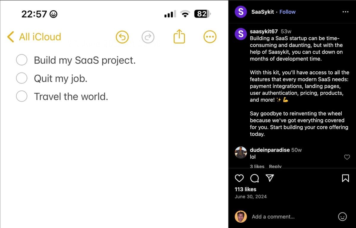Click the 53w timestamp on caption

click(286, 31)
